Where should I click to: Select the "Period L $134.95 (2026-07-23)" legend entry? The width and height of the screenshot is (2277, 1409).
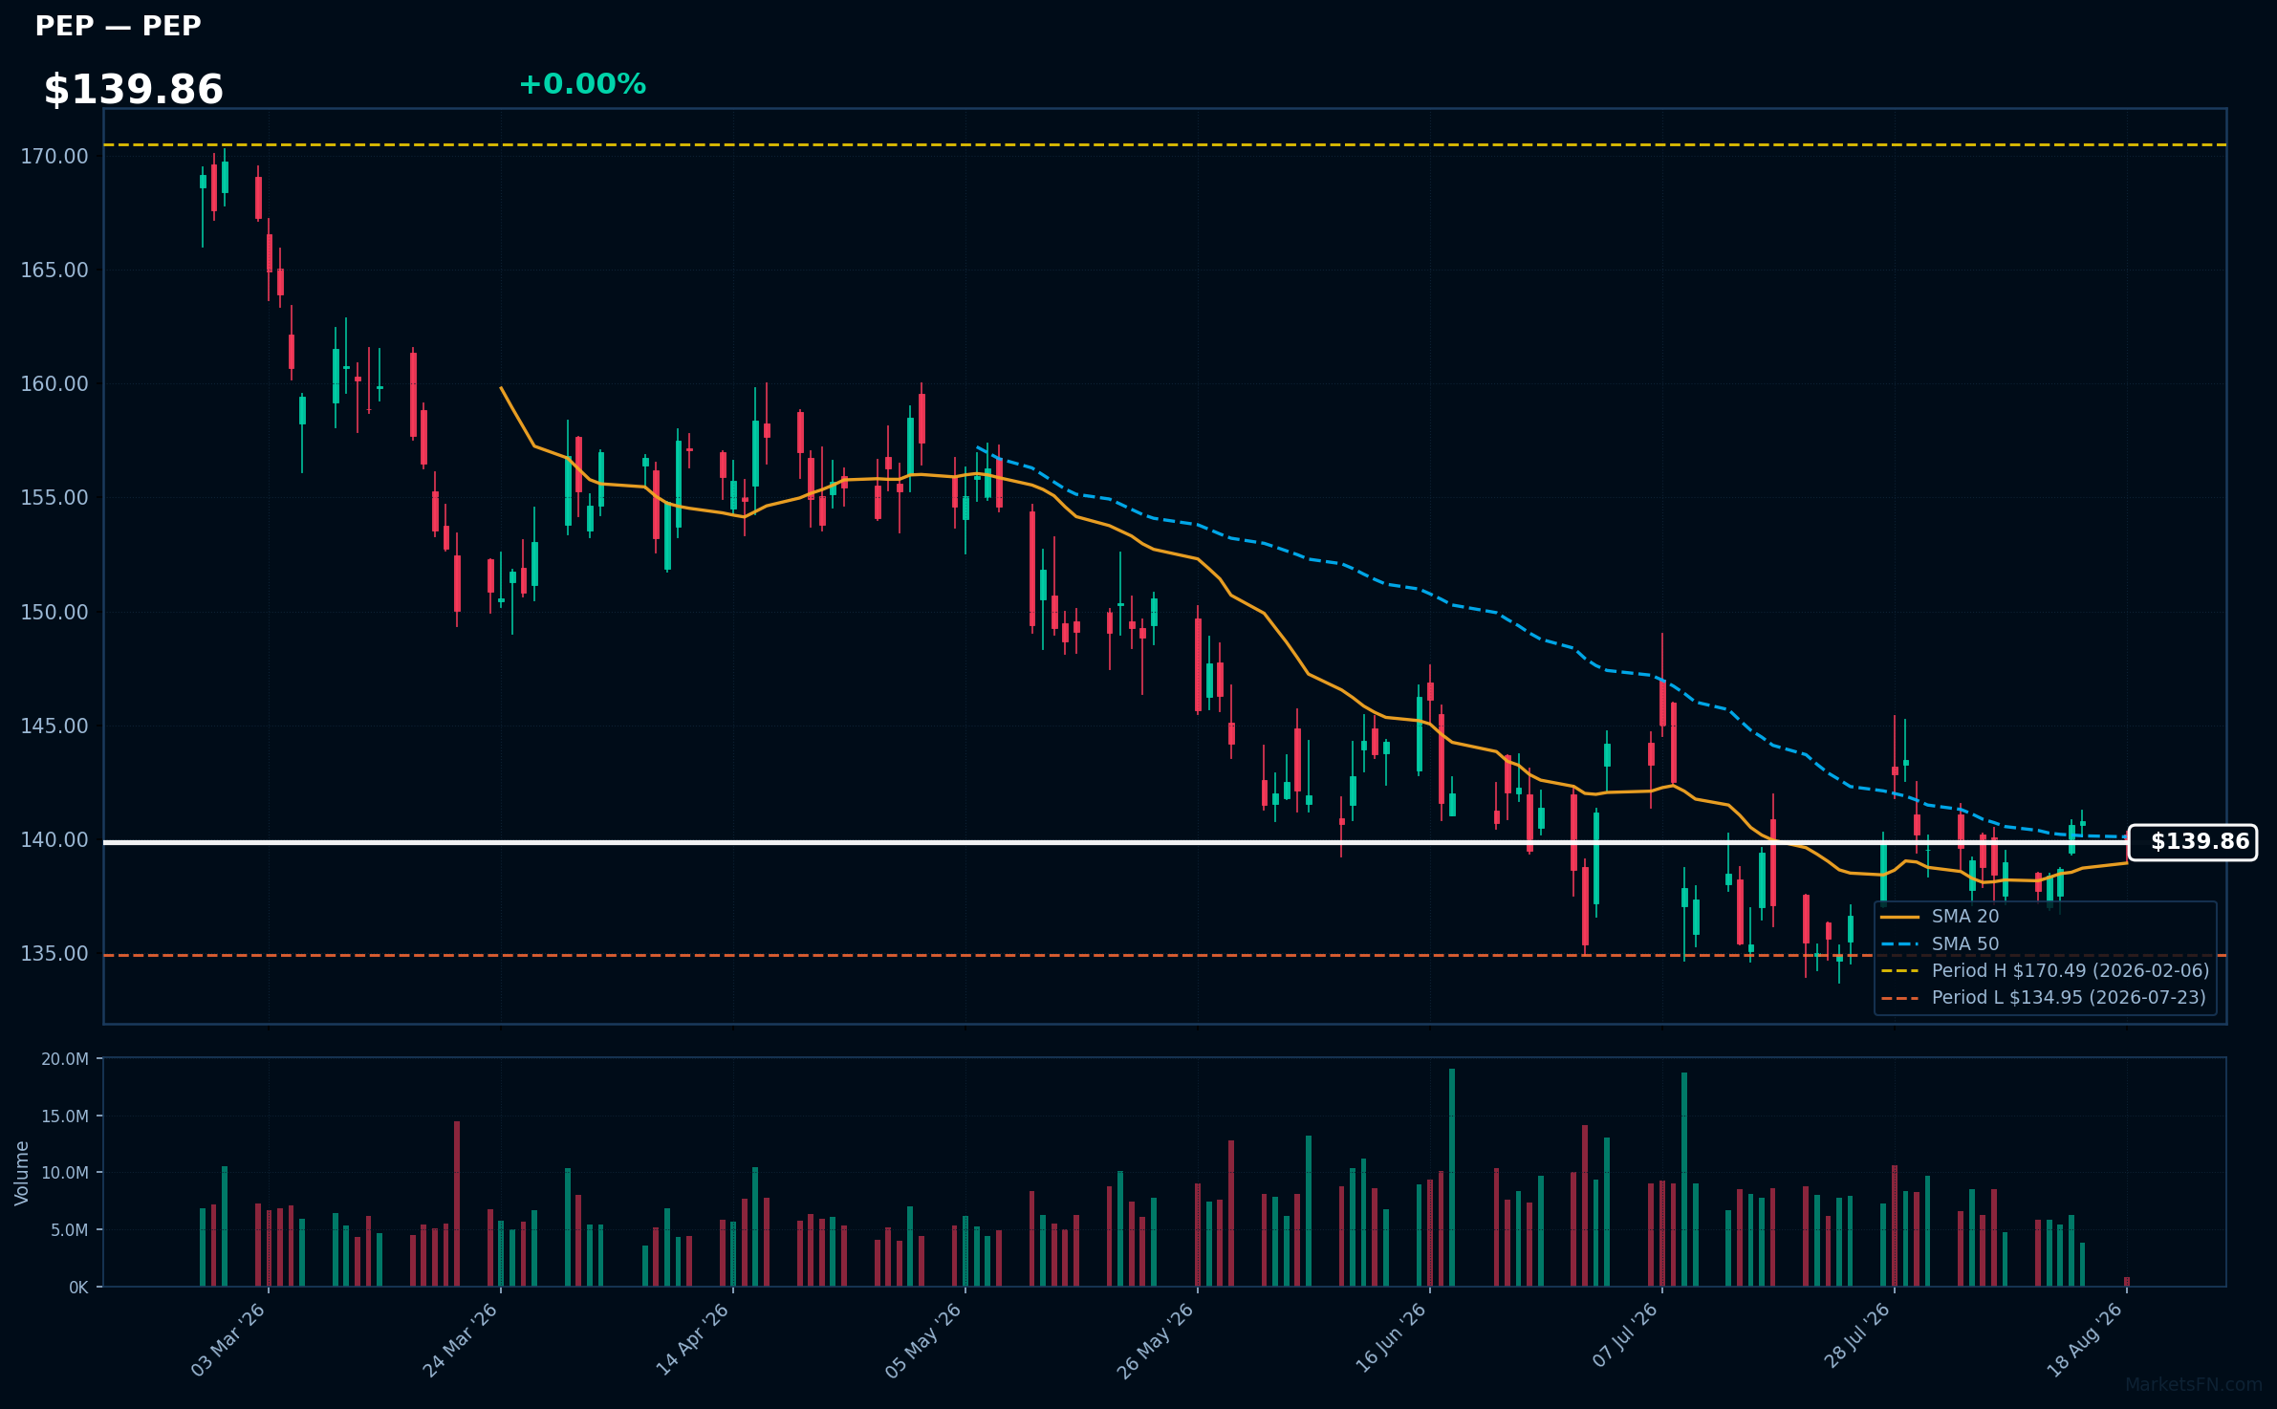tap(2070, 998)
